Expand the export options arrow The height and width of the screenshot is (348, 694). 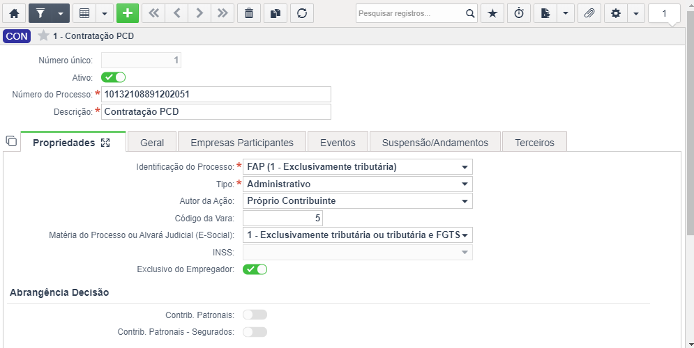point(566,13)
